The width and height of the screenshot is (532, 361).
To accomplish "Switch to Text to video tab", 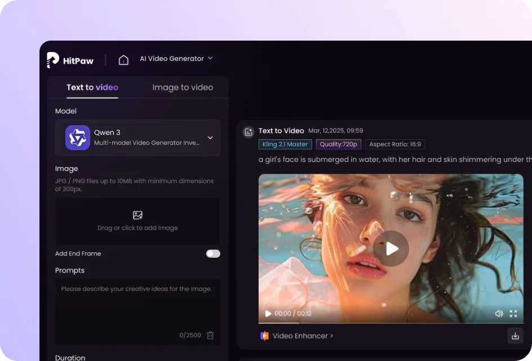I will pyautogui.click(x=92, y=87).
